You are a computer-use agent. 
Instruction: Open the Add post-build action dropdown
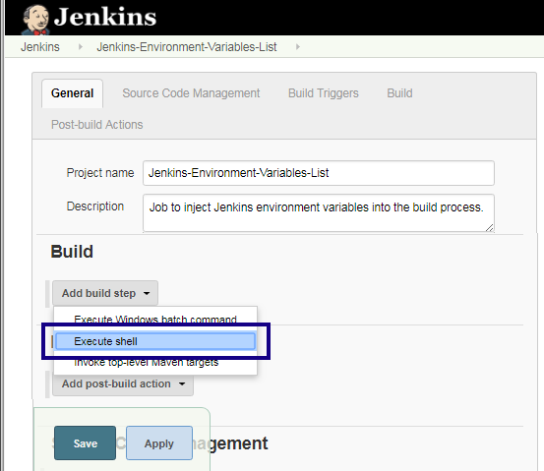(123, 383)
